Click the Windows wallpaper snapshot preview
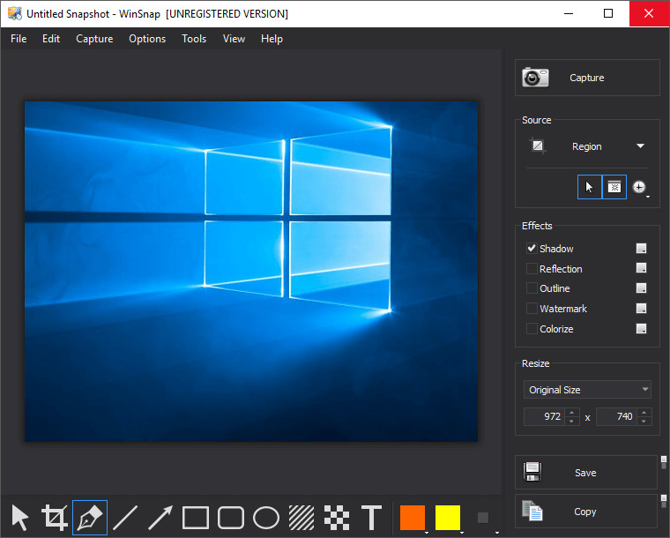Viewport: 670px width, 538px height. tap(251, 272)
